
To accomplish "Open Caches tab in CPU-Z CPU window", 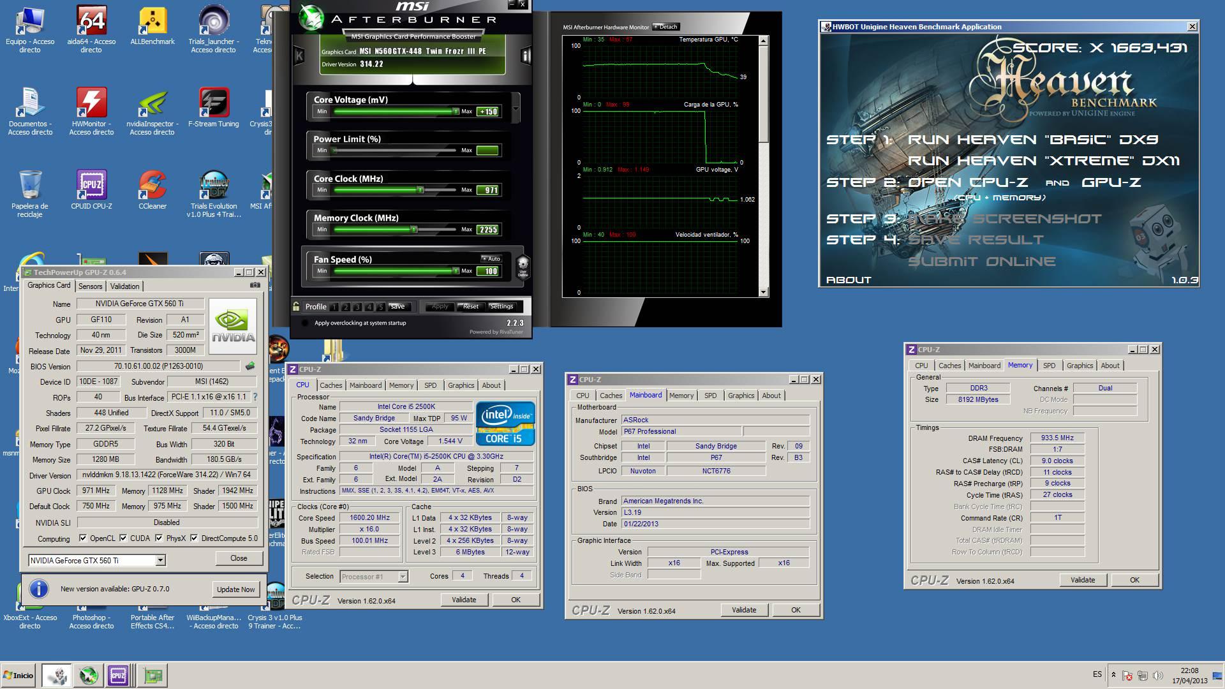I will 330,385.
